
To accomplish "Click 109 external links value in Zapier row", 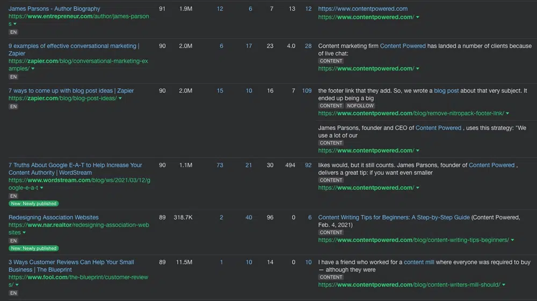I will point(307,91).
